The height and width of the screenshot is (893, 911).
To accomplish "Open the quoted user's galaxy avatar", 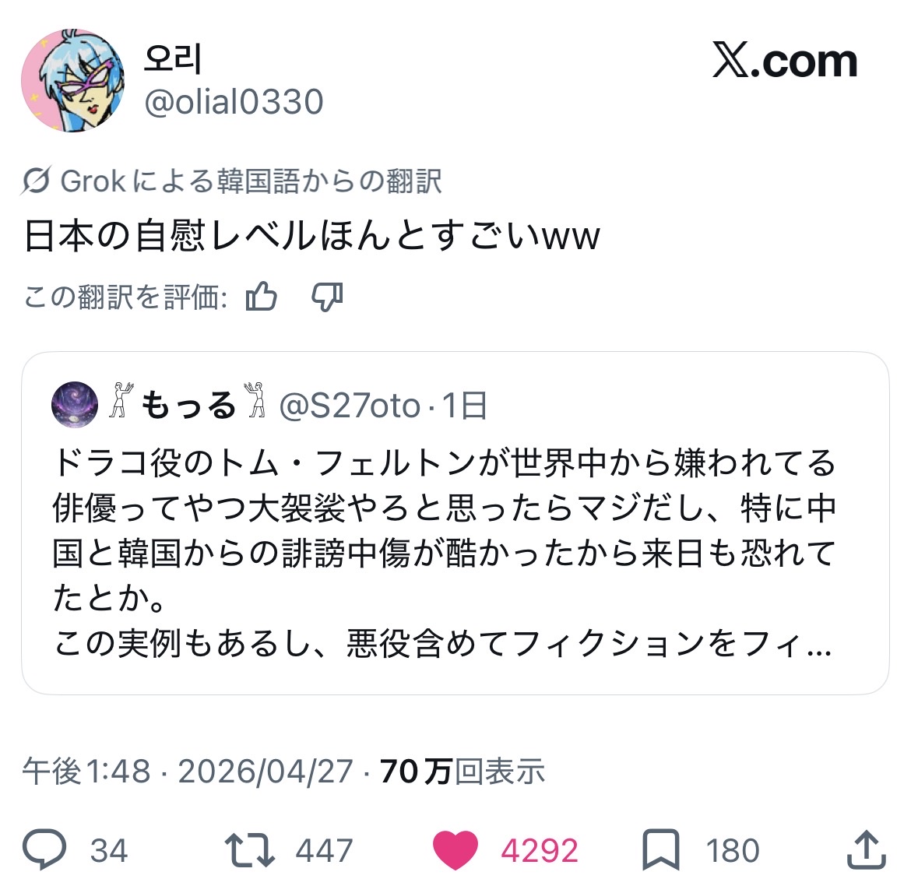I will click(x=75, y=404).
